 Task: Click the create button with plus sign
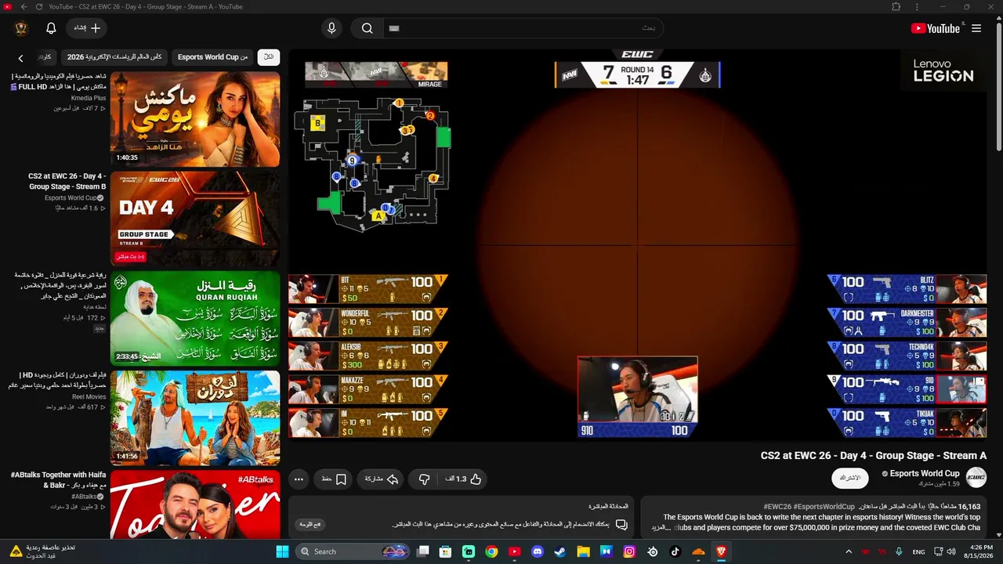coord(88,28)
